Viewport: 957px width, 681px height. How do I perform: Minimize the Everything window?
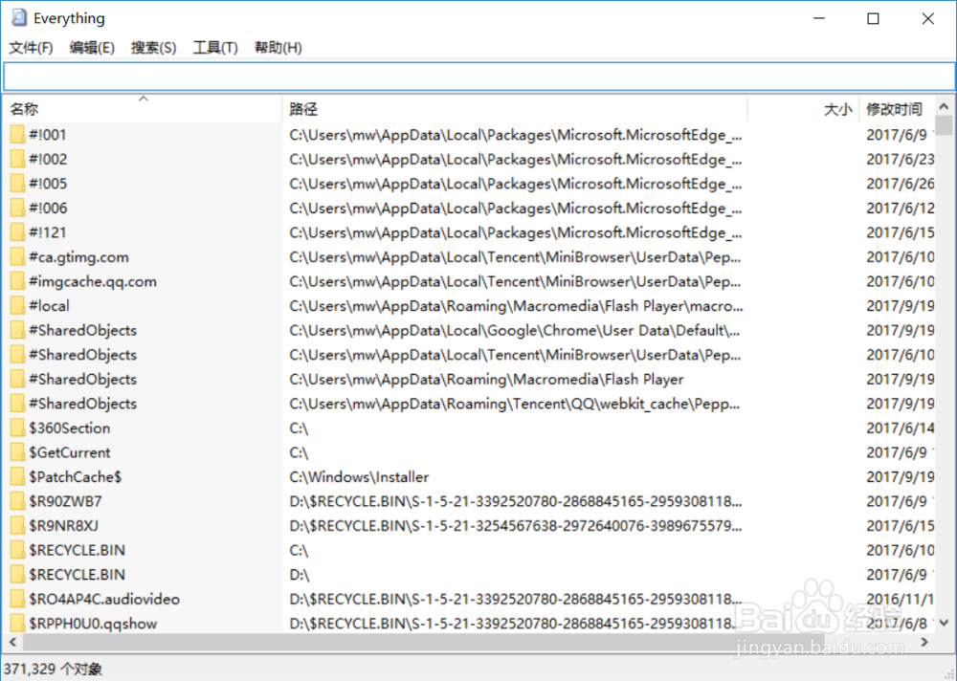click(x=819, y=18)
